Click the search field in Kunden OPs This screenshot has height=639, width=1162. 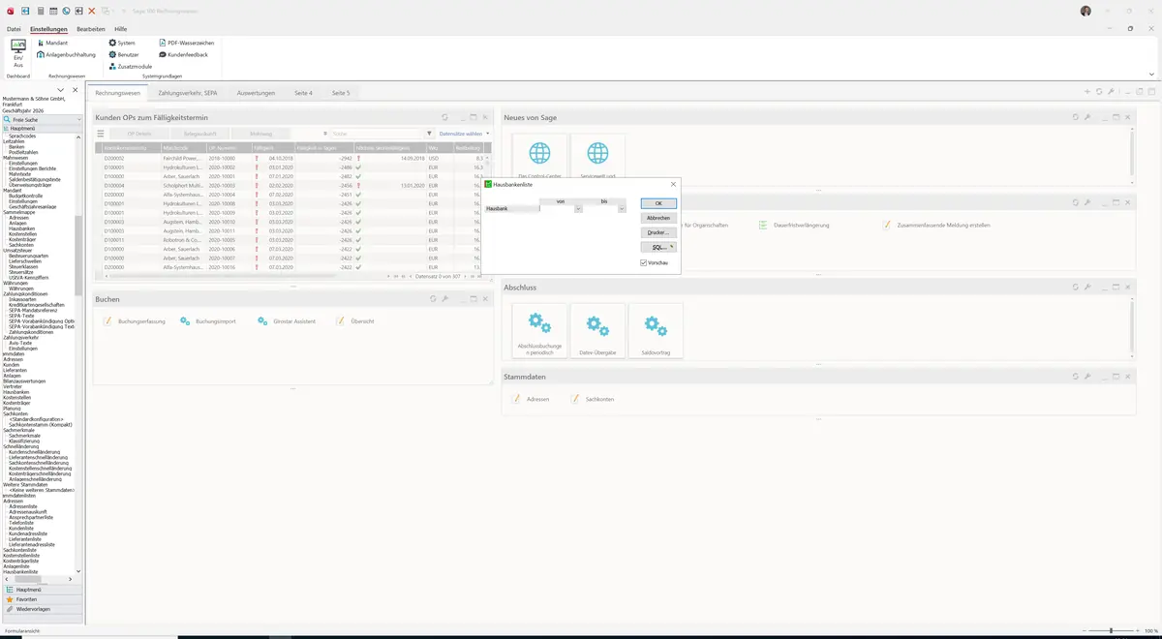click(375, 134)
